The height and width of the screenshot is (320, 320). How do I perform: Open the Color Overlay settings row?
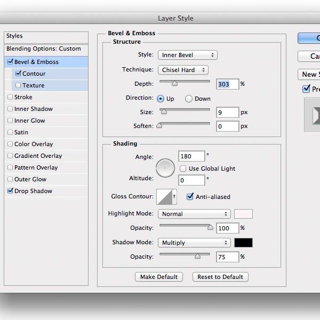pyautogui.click(x=46, y=144)
